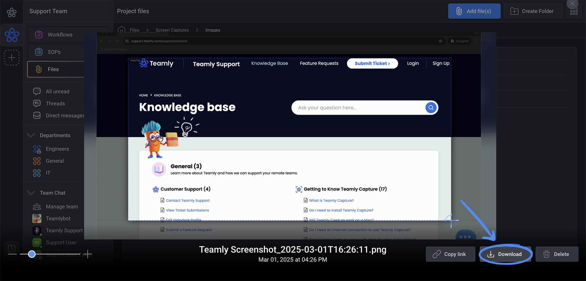
Task: Zoom in with the plus icon
Action: pos(88,254)
